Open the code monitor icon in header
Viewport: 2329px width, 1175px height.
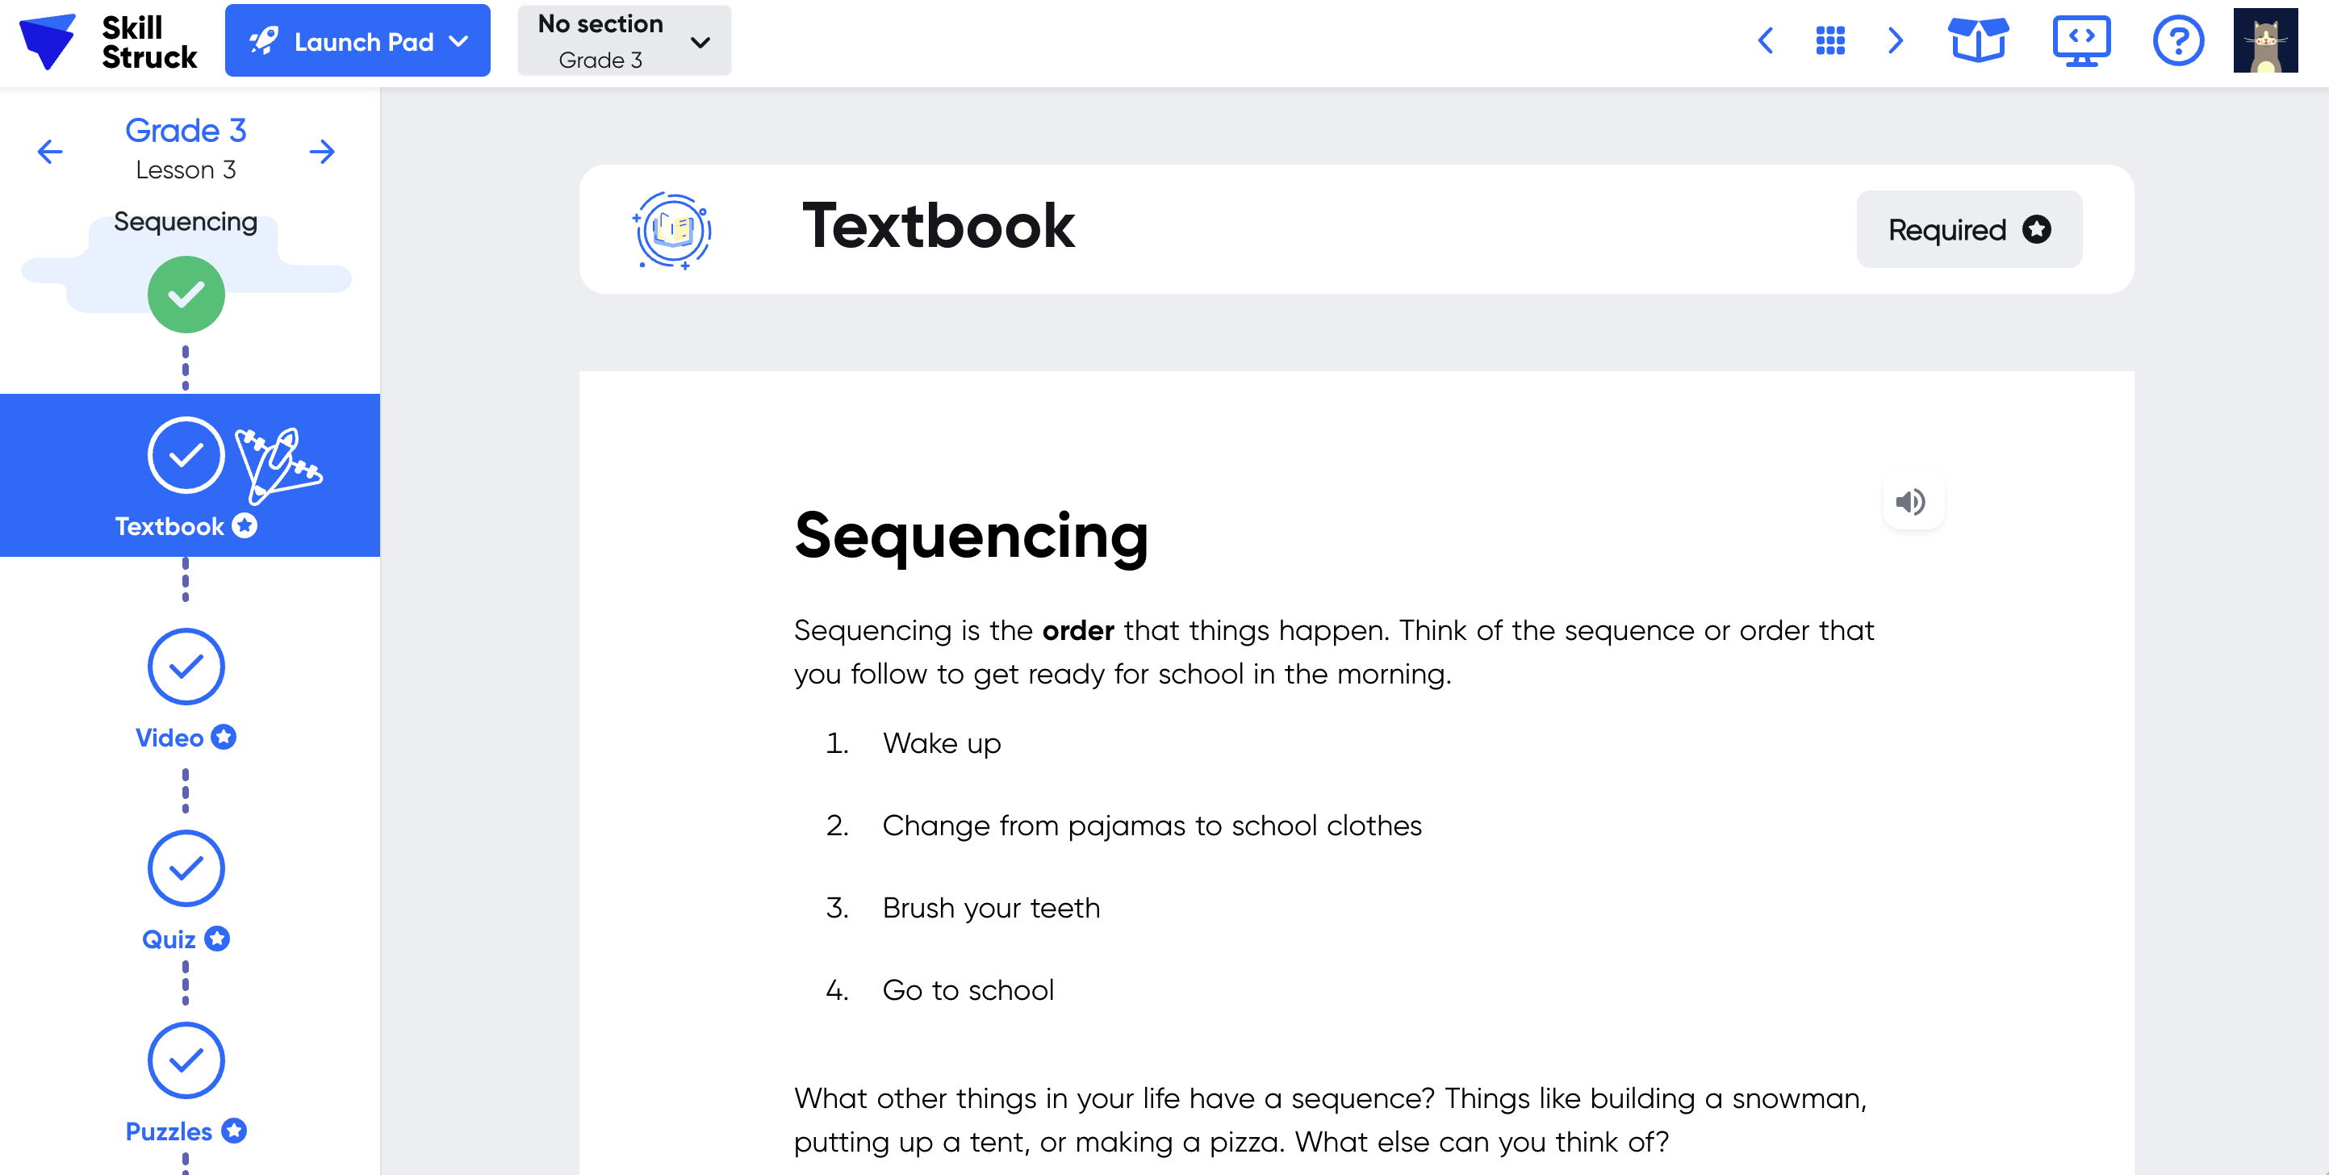(x=2080, y=40)
